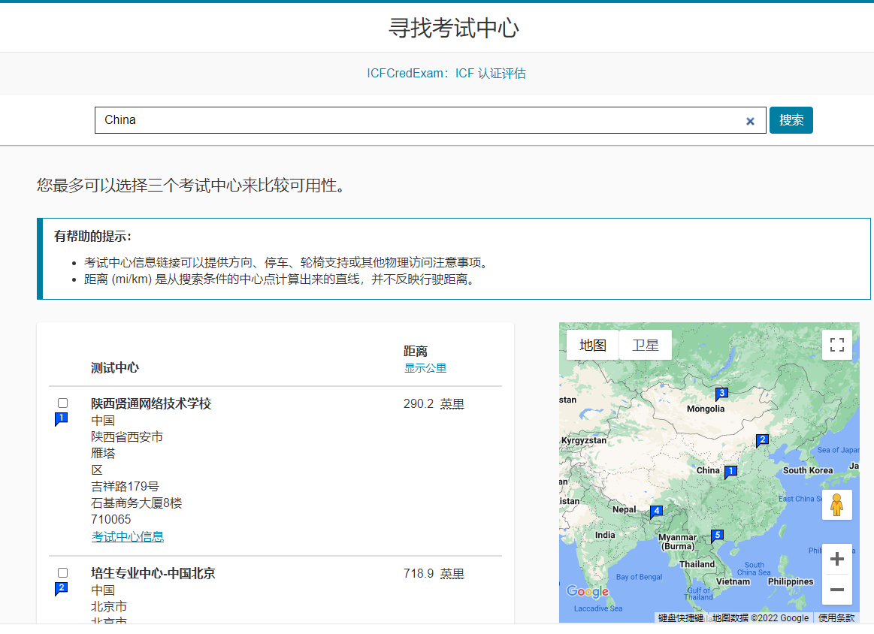Viewport: 874px width, 634px height.
Task: Zoom out on the map
Action: (836, 590)
